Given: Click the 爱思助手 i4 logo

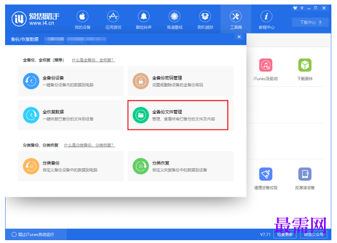Looking at the screenshot, I should 35,19.
